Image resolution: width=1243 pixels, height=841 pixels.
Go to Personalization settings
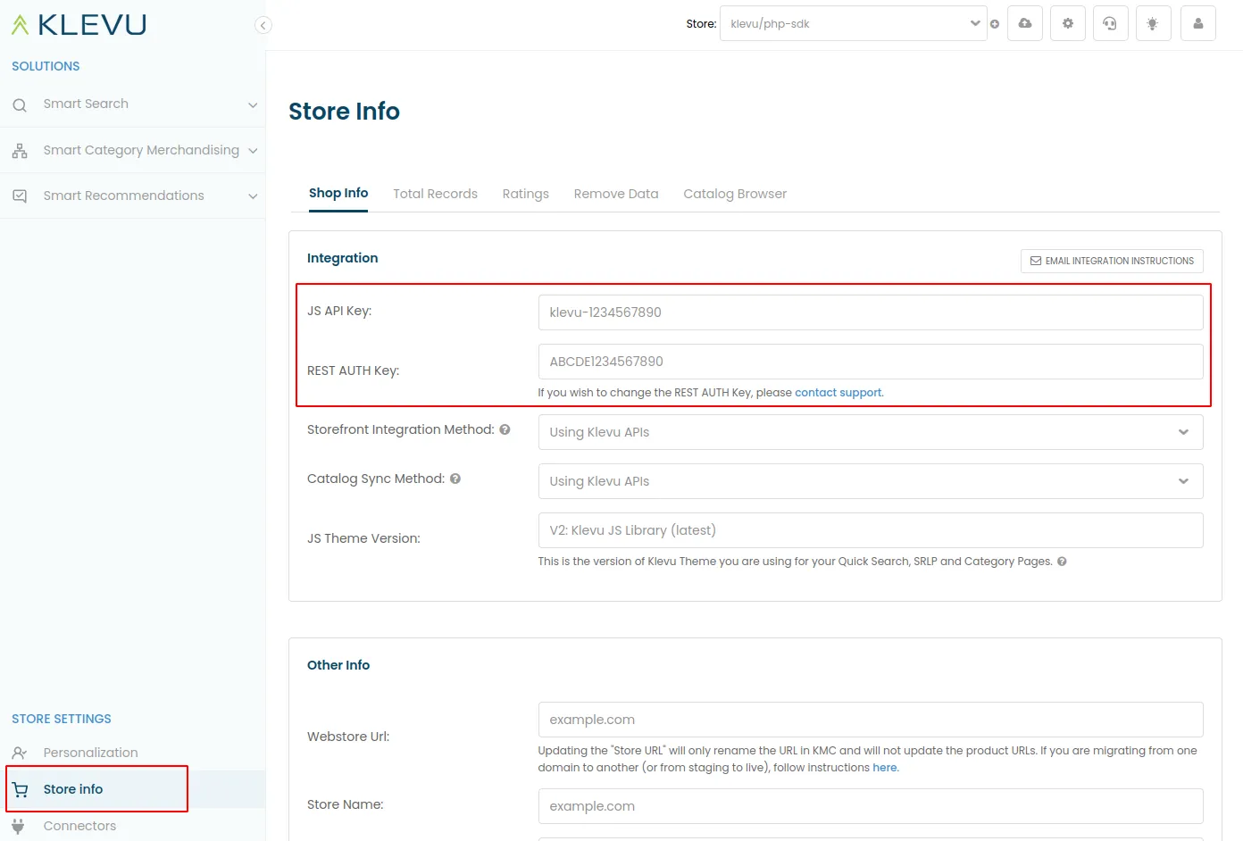click(x=90, y=753)
